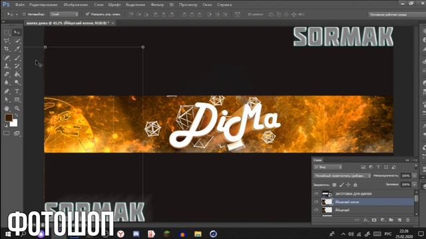The height and width of the screenshot is (239, 426).
Task: Hide the ЗАГОТОВКА ДЛЯ ШАПКИ layer
Action: click(x=316, y=194)
